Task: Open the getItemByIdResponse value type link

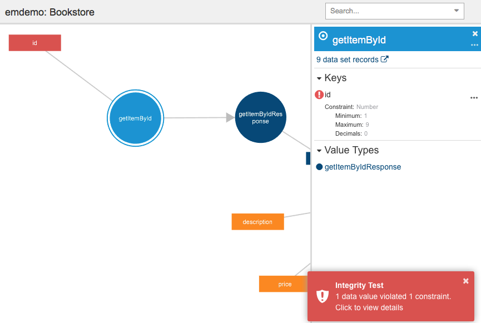Action: point(363,167)
